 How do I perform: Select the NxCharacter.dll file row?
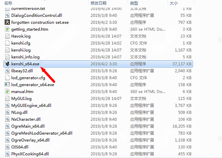click(x=98, y=119)
